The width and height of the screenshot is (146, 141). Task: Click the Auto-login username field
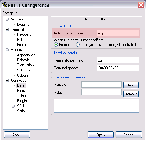(118, 33)
